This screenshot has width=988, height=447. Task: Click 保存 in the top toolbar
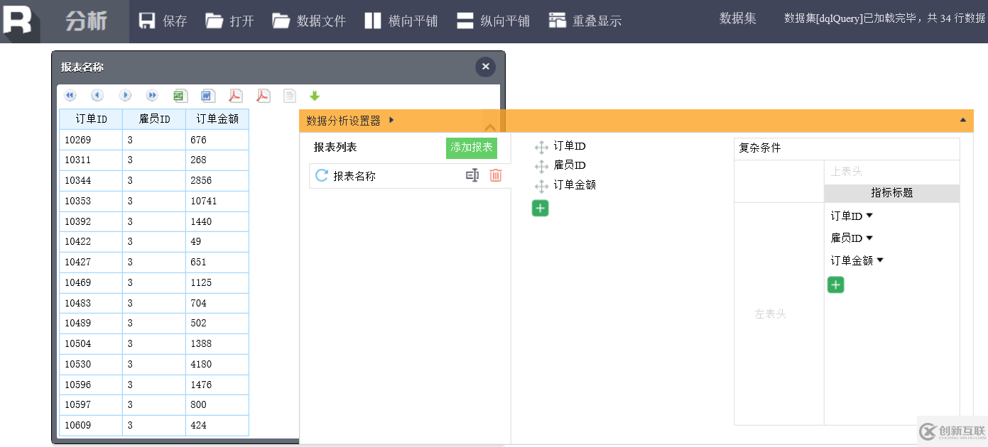click(163, 21)
